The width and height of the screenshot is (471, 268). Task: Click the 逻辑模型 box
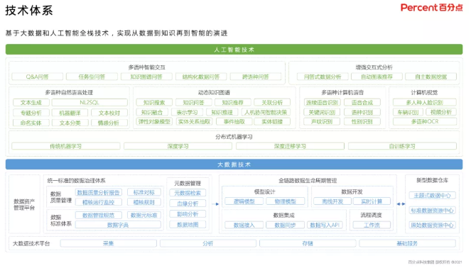click(244, 201)
